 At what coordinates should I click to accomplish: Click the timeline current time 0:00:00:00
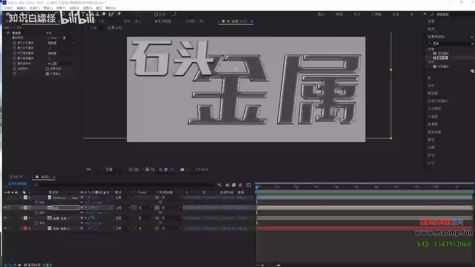[x=17, y=184]
